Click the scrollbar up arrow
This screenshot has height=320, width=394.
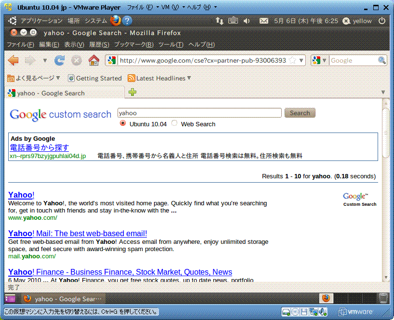coord(386,103)
